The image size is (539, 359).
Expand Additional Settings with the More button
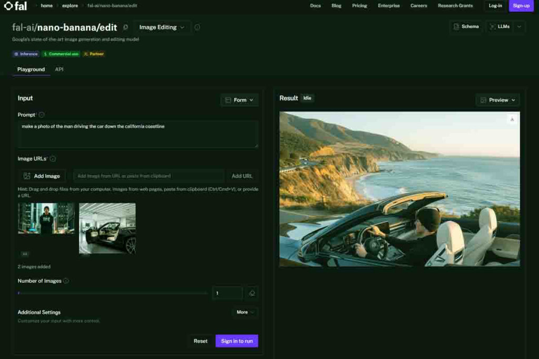click(x=245, y=312)
